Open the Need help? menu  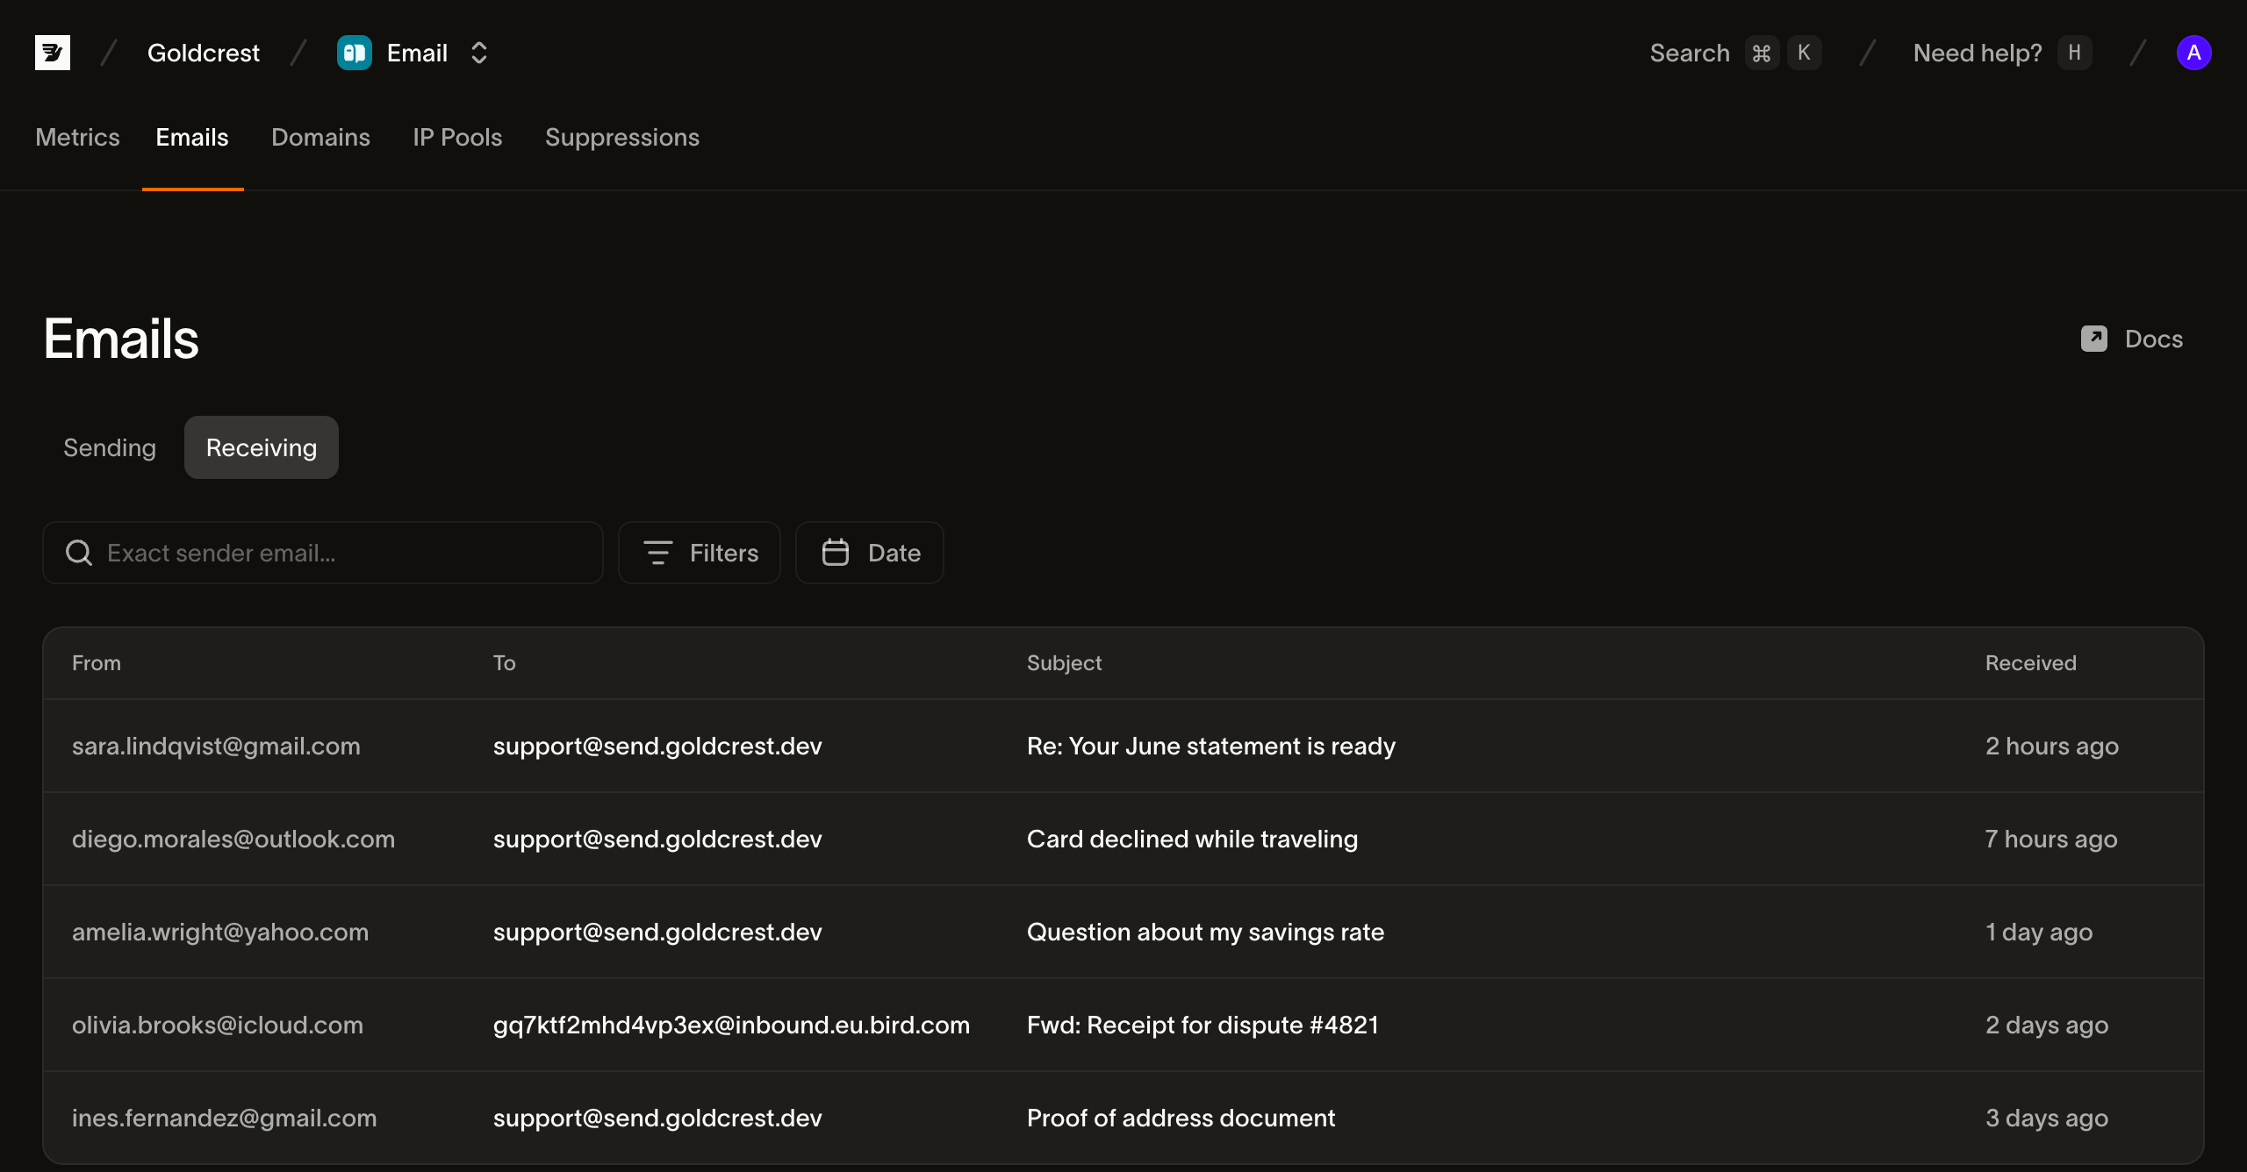1978,53
